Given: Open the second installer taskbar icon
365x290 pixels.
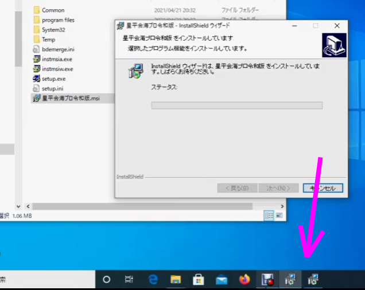Looking at the screenshot, I should (313, 279).
